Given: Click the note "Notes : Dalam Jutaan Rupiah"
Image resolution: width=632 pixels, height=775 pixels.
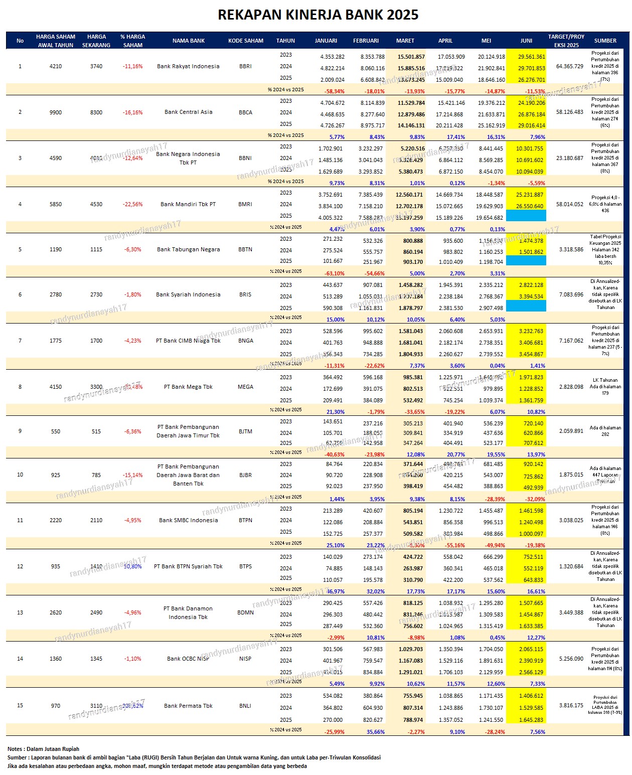Looking at the screenshot, I should [x=44, y=749].
